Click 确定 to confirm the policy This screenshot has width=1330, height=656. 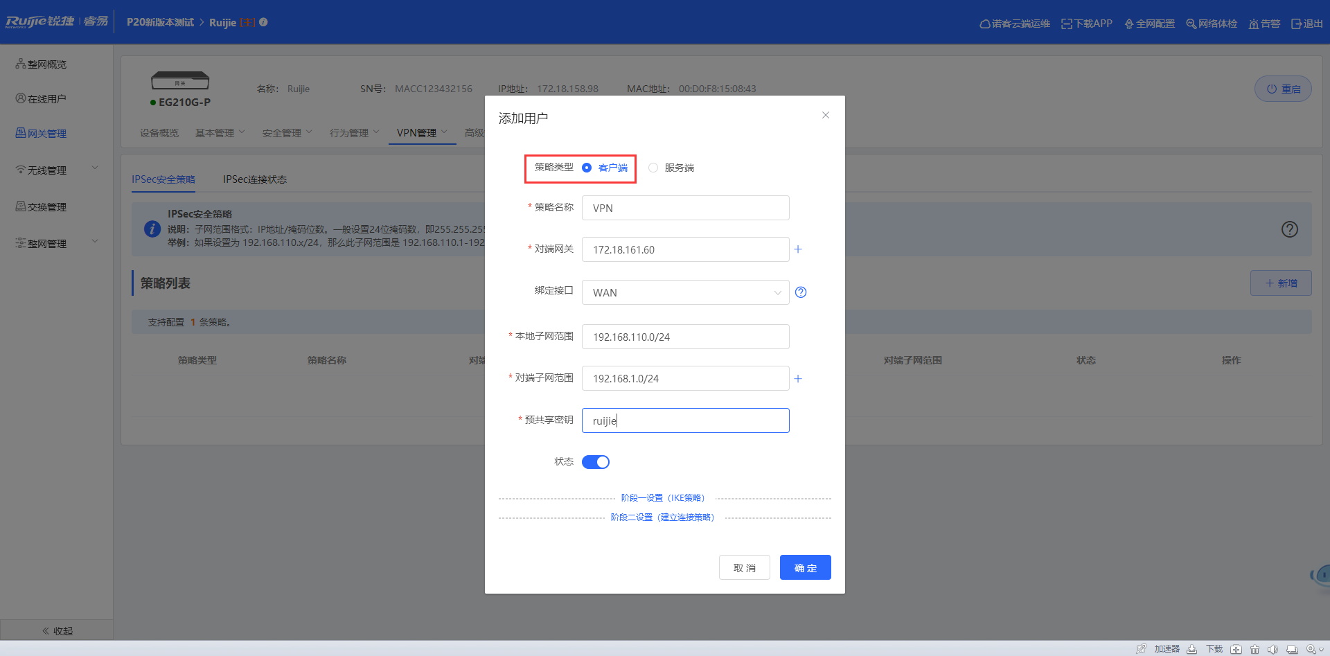click(x=805, y=567)
